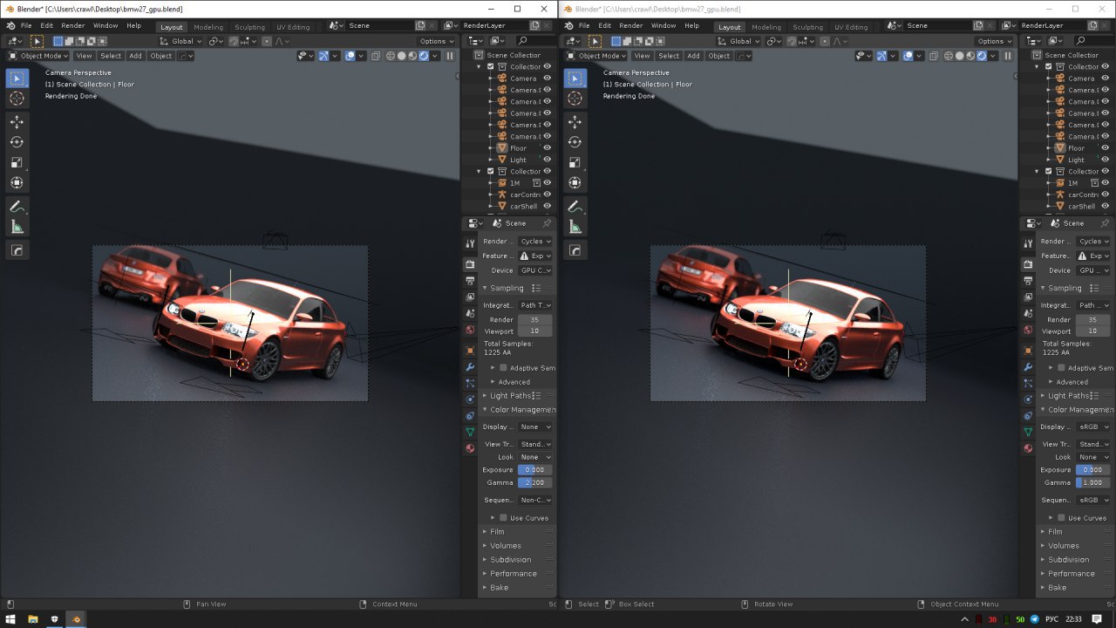Open World properties tab in left window

pos(470,330)
